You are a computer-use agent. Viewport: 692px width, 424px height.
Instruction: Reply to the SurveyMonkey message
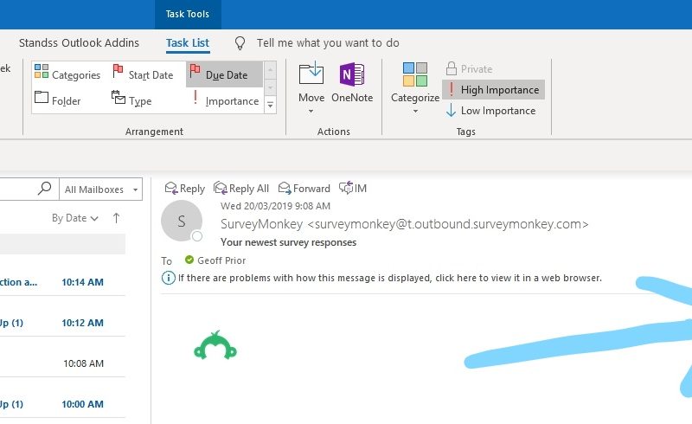pos(184,189)
